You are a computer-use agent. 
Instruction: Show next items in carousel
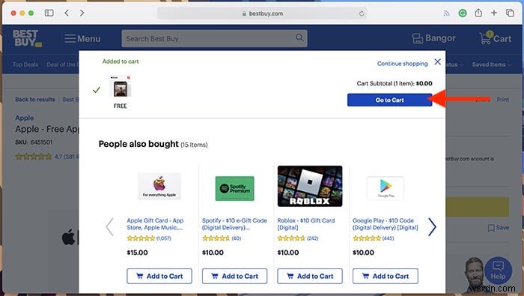tap(432, 227)
